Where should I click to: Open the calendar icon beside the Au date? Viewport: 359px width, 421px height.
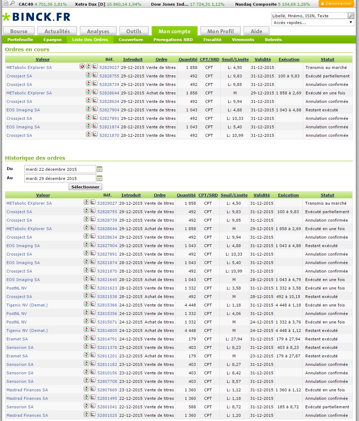pos(99,179)
